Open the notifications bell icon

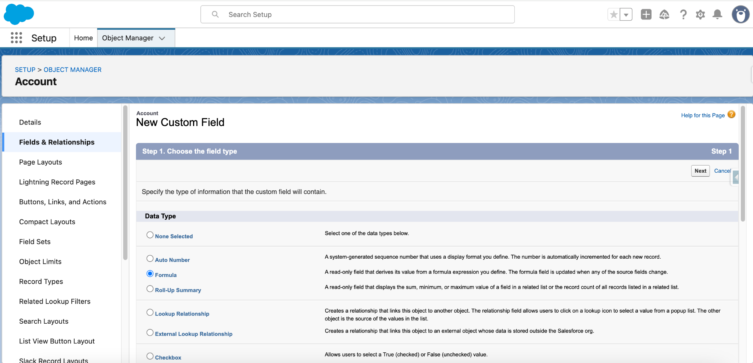[717, 14]
